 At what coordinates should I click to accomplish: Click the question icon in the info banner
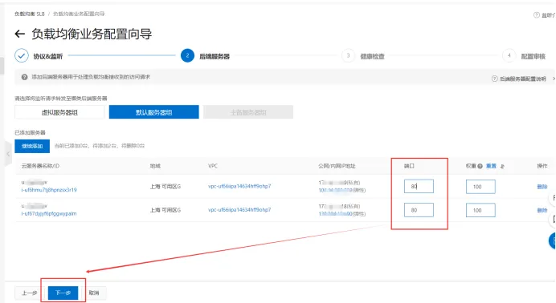click(x=24, y=77)
